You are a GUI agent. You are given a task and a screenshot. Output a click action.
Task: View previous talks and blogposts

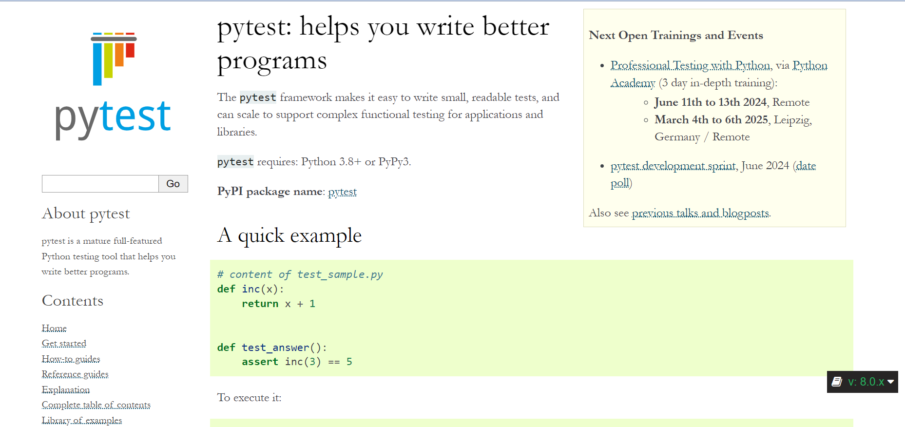(x=700, y=213)
